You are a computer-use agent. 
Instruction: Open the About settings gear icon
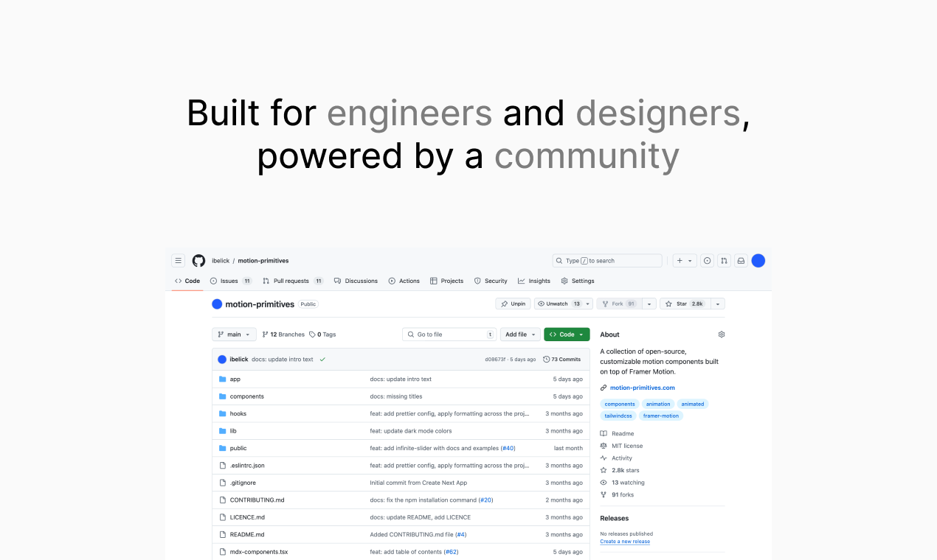click(x=722, y=335)
